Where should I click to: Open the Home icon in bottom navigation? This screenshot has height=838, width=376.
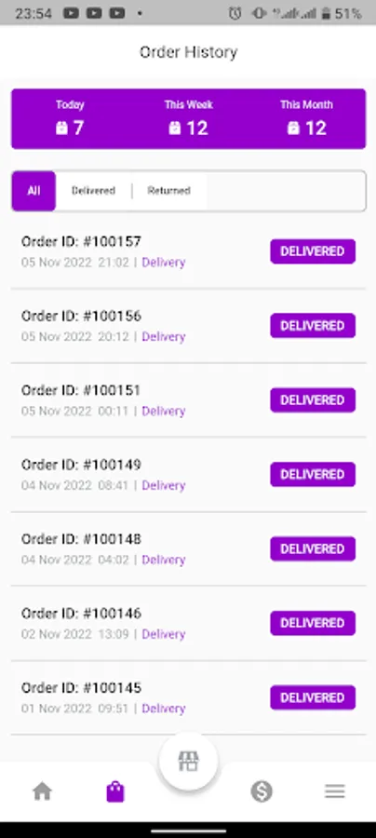(42, 791)
